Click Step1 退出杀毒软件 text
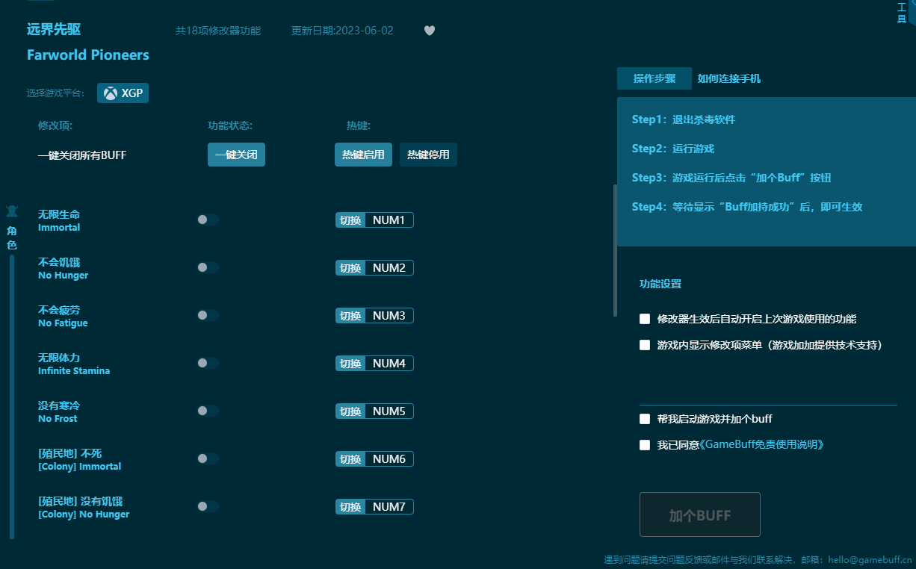The image size is (916, 569). (x=684, y=119)
